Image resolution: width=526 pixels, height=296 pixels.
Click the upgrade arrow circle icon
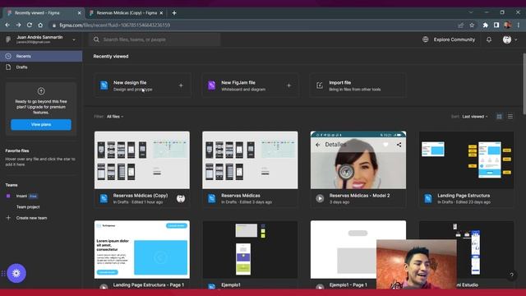[41, 91]
